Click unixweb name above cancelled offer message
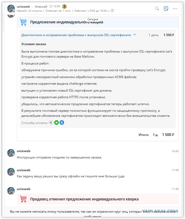 (x=24, y=189)
